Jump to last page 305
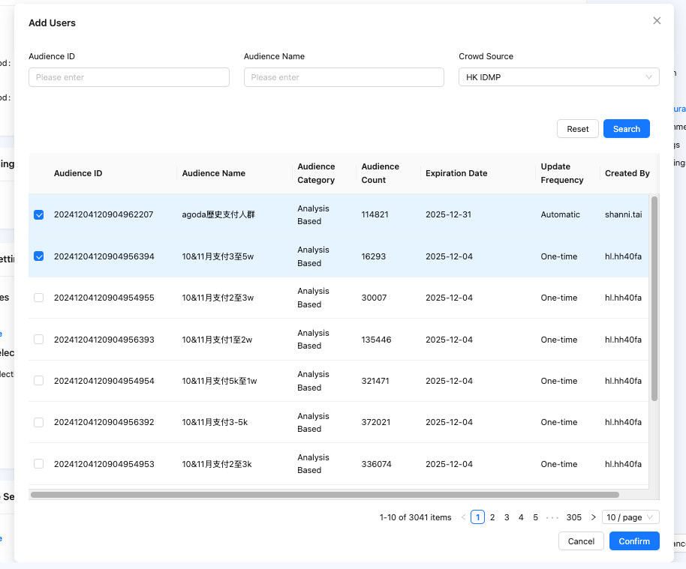Viewport: 686px width, 569px height. pyautogui.click(x=574, y=517)
